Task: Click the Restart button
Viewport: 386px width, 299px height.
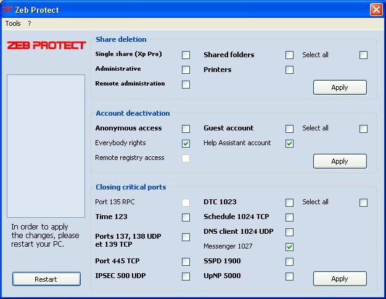Action: (x=46, y=279)
